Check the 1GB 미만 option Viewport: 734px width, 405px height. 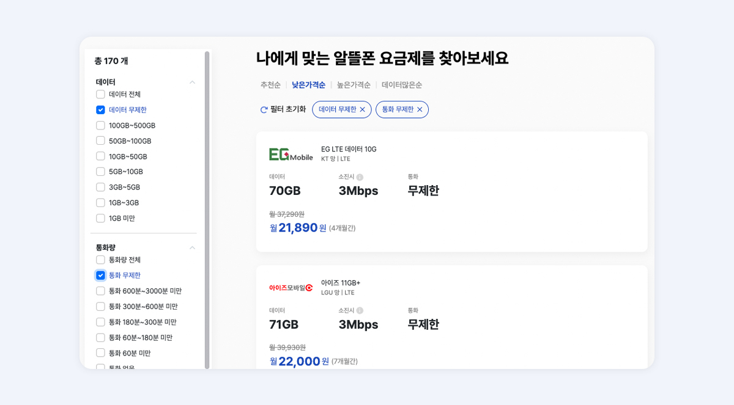(x=100, y=217)
